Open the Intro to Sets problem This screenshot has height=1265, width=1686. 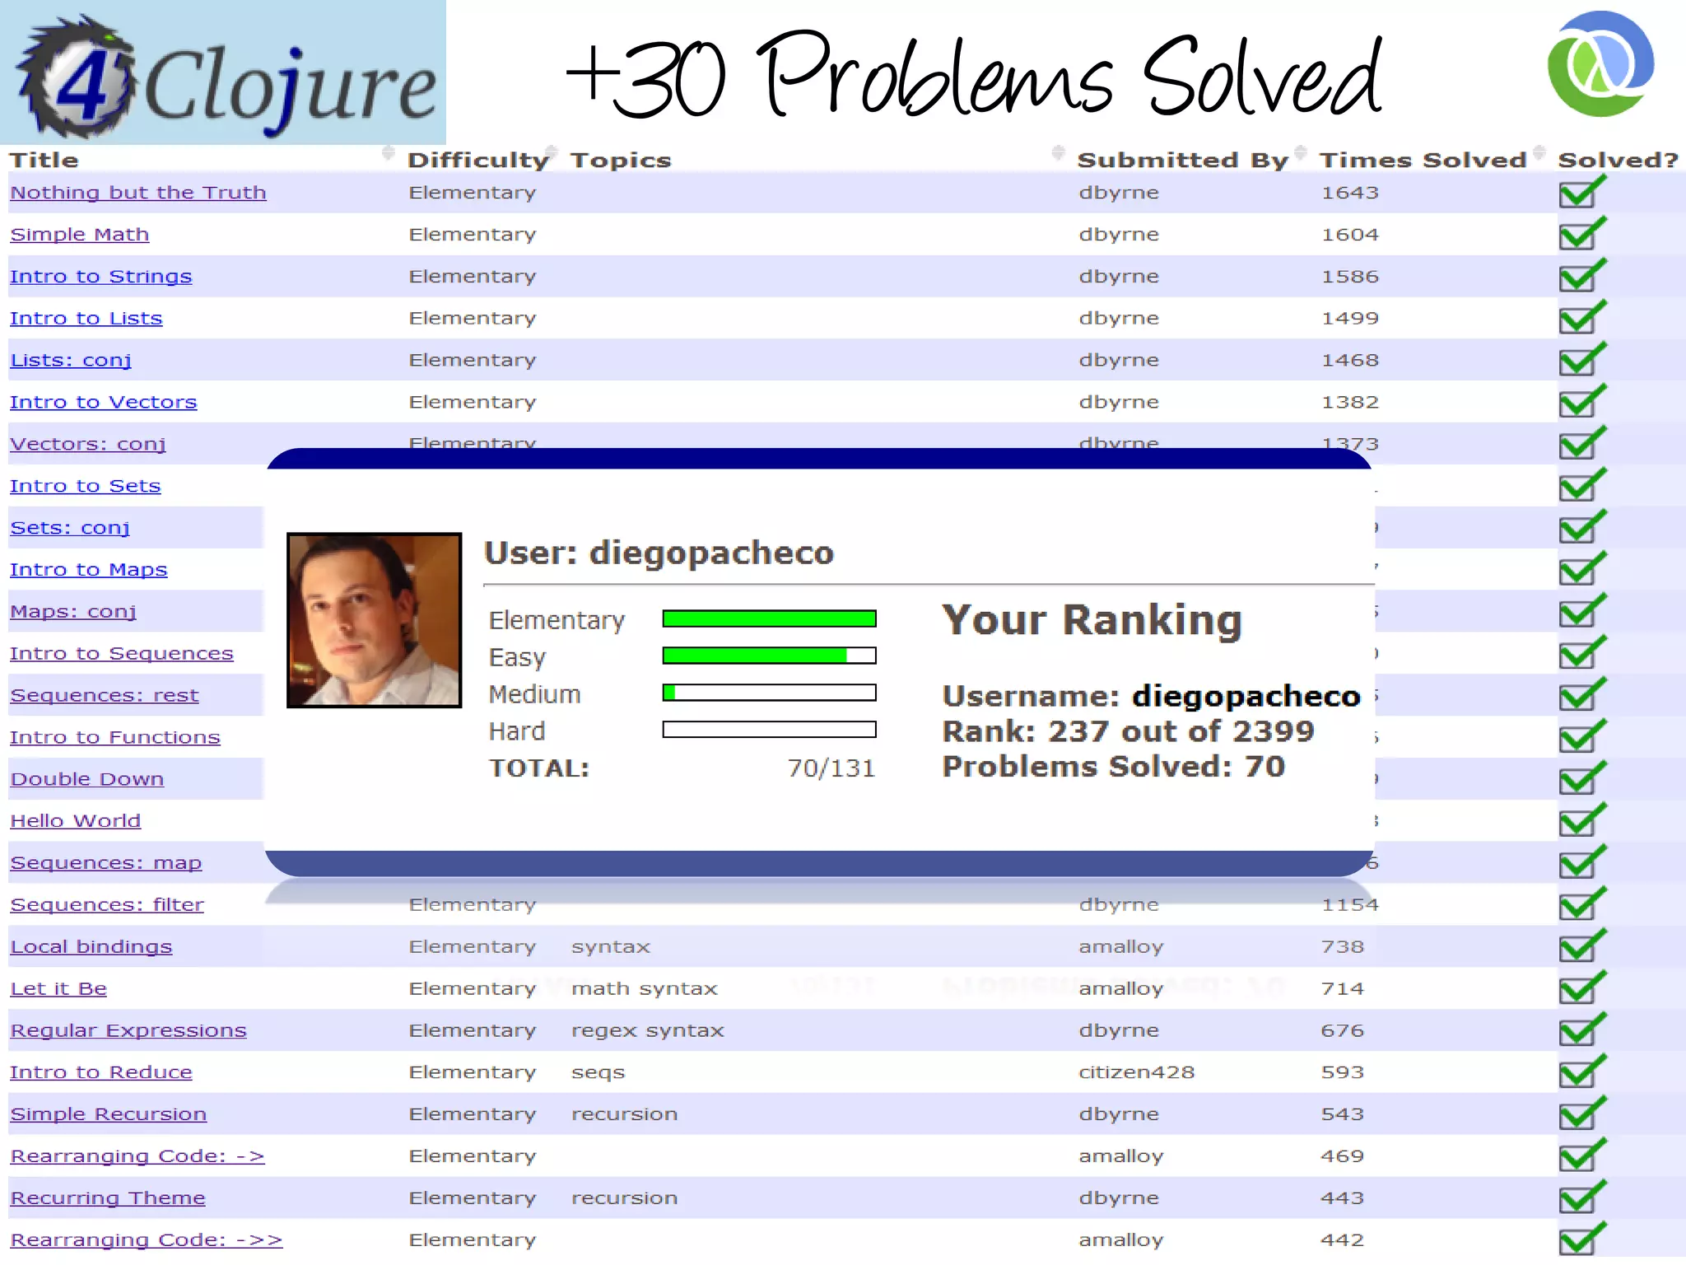[86, 486]
